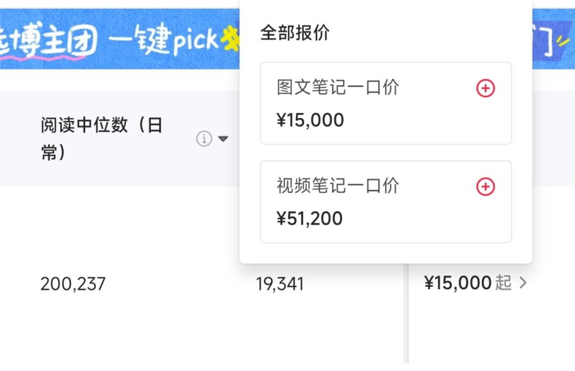Select the 19,341 table cell
This screenshot has height=371, width=575.
(x=280, y=284)
